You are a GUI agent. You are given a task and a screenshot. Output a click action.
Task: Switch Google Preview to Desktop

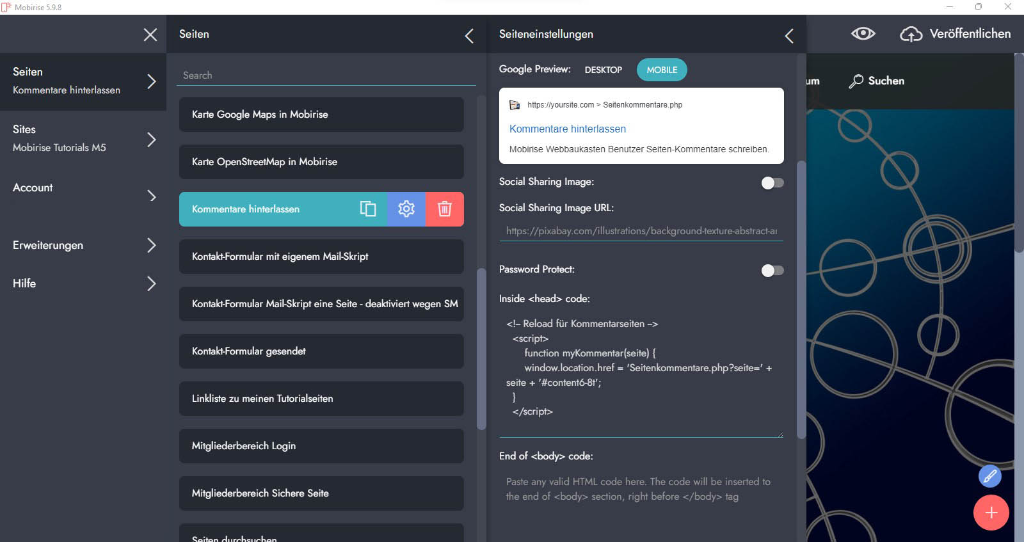(603, 70)
